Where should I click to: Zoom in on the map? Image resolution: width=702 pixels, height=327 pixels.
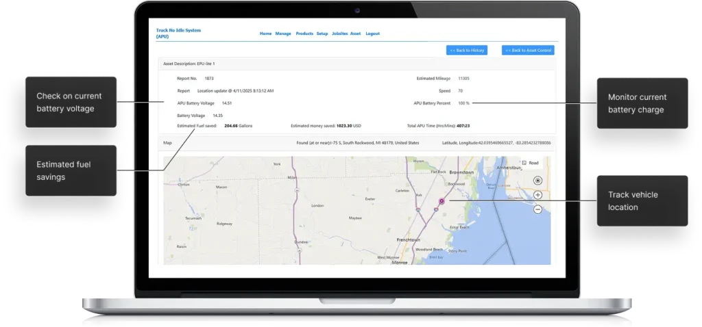click(x=537, y=195)
